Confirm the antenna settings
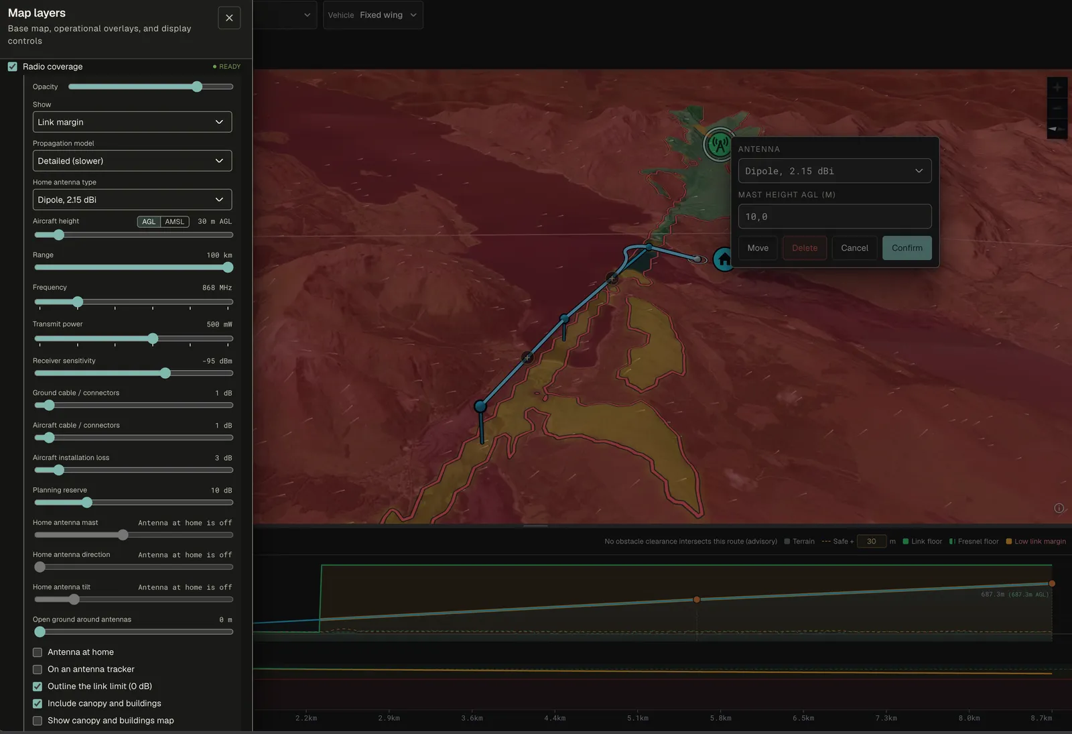The width and height of the screenshot is (1072, 734). (907, 248)
